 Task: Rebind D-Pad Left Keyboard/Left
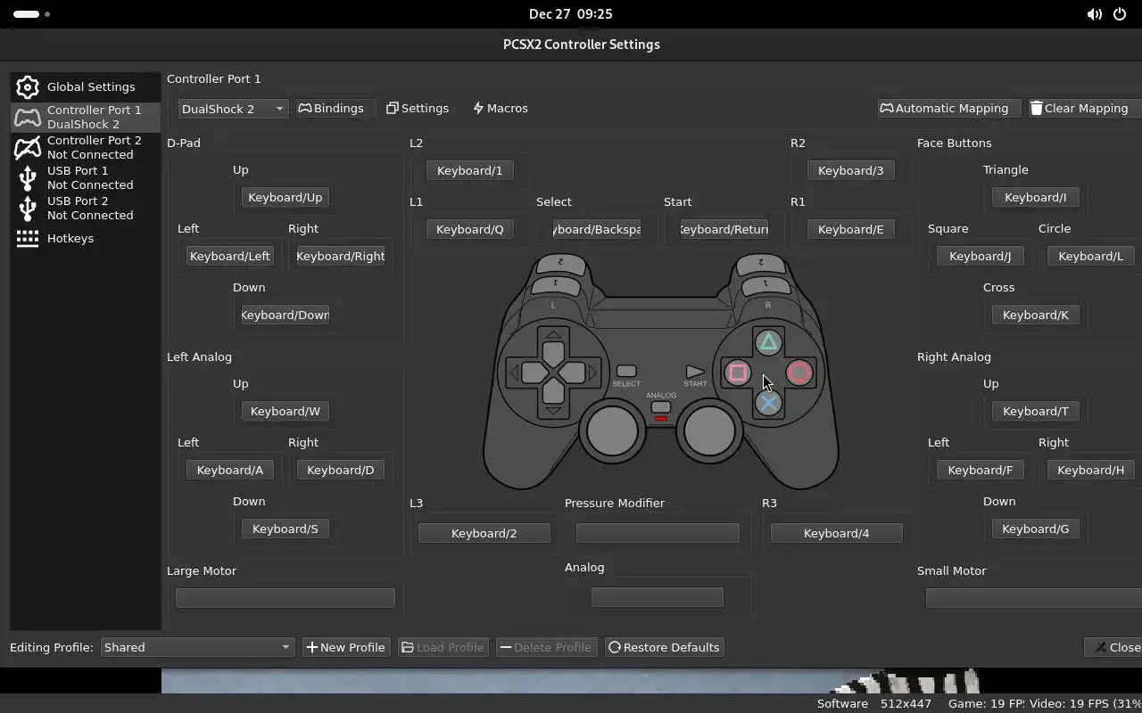pos(230,256)
